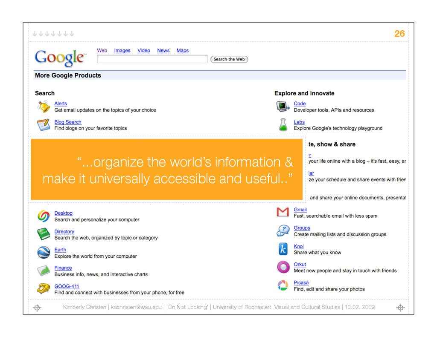Click the Google Earth globe icon
Viewport: 437px width, 337px height.
point(44,252)
